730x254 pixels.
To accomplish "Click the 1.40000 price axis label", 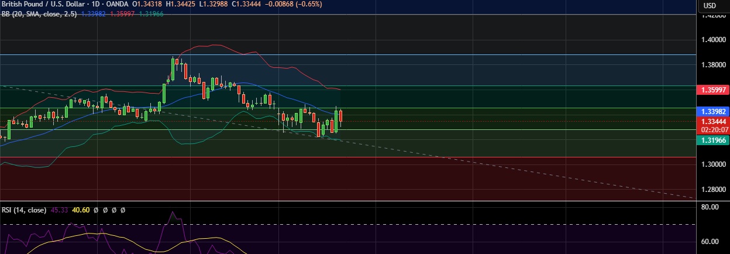I will 712,40.
